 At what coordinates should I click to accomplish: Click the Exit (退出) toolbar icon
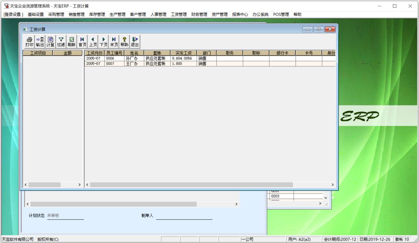click(x=135, y=42)
